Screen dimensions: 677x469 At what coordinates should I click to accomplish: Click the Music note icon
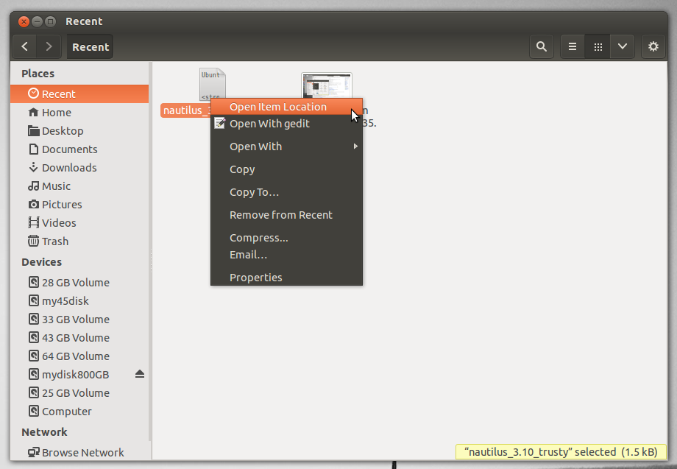33,186
